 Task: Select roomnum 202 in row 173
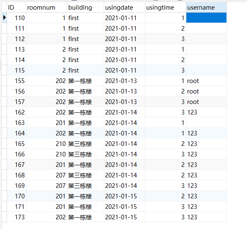coord(46,217)
